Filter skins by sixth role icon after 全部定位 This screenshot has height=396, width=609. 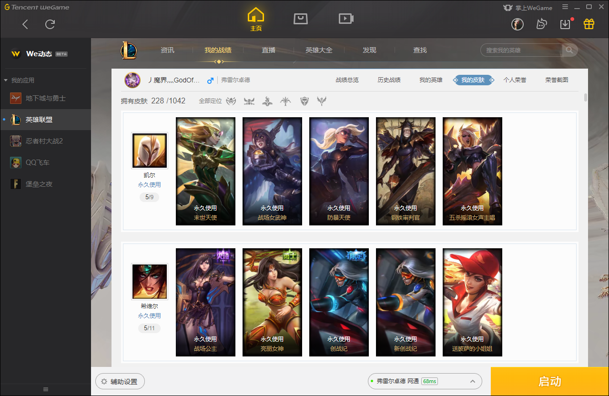point(323,101)
